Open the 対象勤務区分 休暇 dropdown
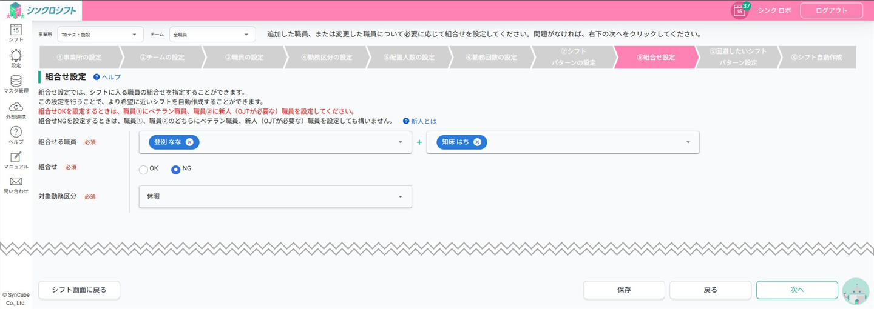 tap(275, 196)
